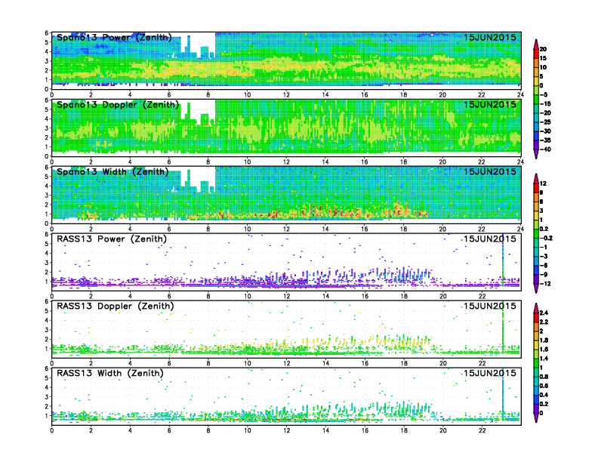Screen dimensions: 598x462
Task: Click the 15JUN2015 date in Spano13 Power panel
Action: pyautogui.click(x=490, y=37)
